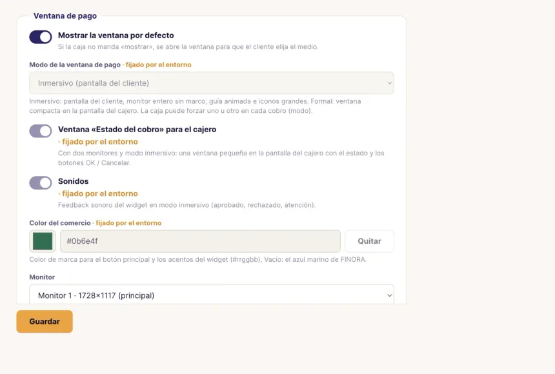Screen dimensions: 555x374
Task: Click 'Mostrar la ventana por defecto' label
Action: pyautogui.click(x=116, y=35)
